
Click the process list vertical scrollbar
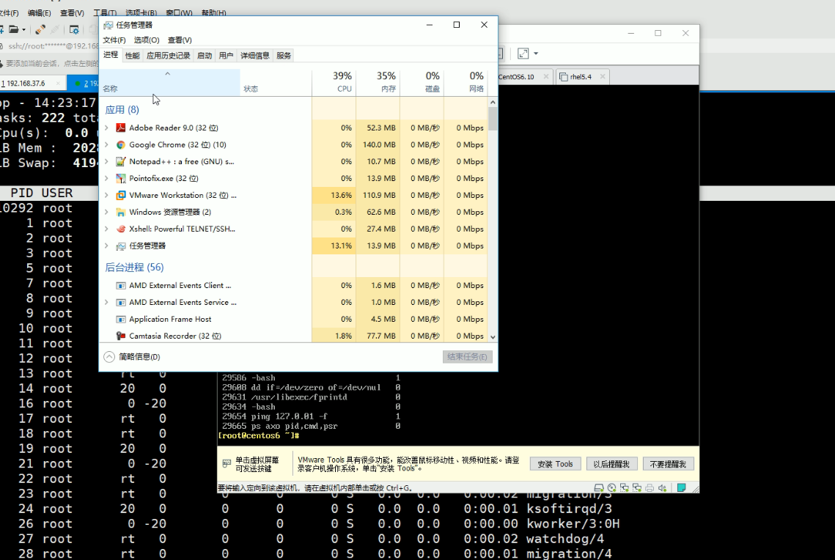click(493, 220)
